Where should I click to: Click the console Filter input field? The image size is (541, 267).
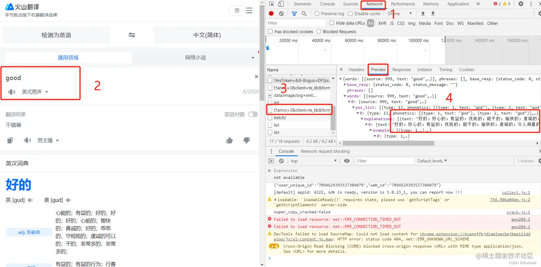[385, 161]
